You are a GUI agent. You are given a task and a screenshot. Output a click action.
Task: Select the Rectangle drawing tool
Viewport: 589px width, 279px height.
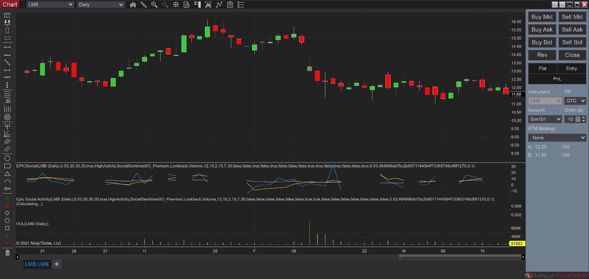7,165
